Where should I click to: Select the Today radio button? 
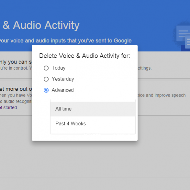pos(46,68)
